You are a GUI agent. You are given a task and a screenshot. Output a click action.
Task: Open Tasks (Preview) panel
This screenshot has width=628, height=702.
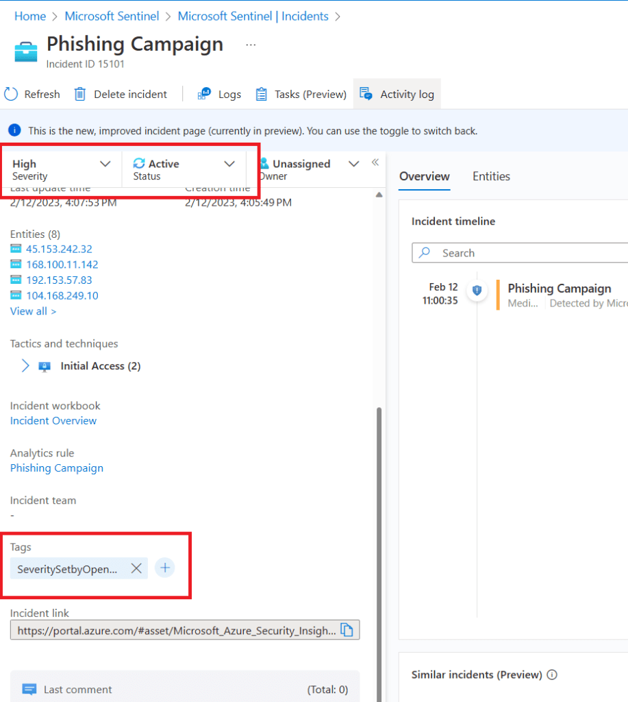[x=301, y=94]
